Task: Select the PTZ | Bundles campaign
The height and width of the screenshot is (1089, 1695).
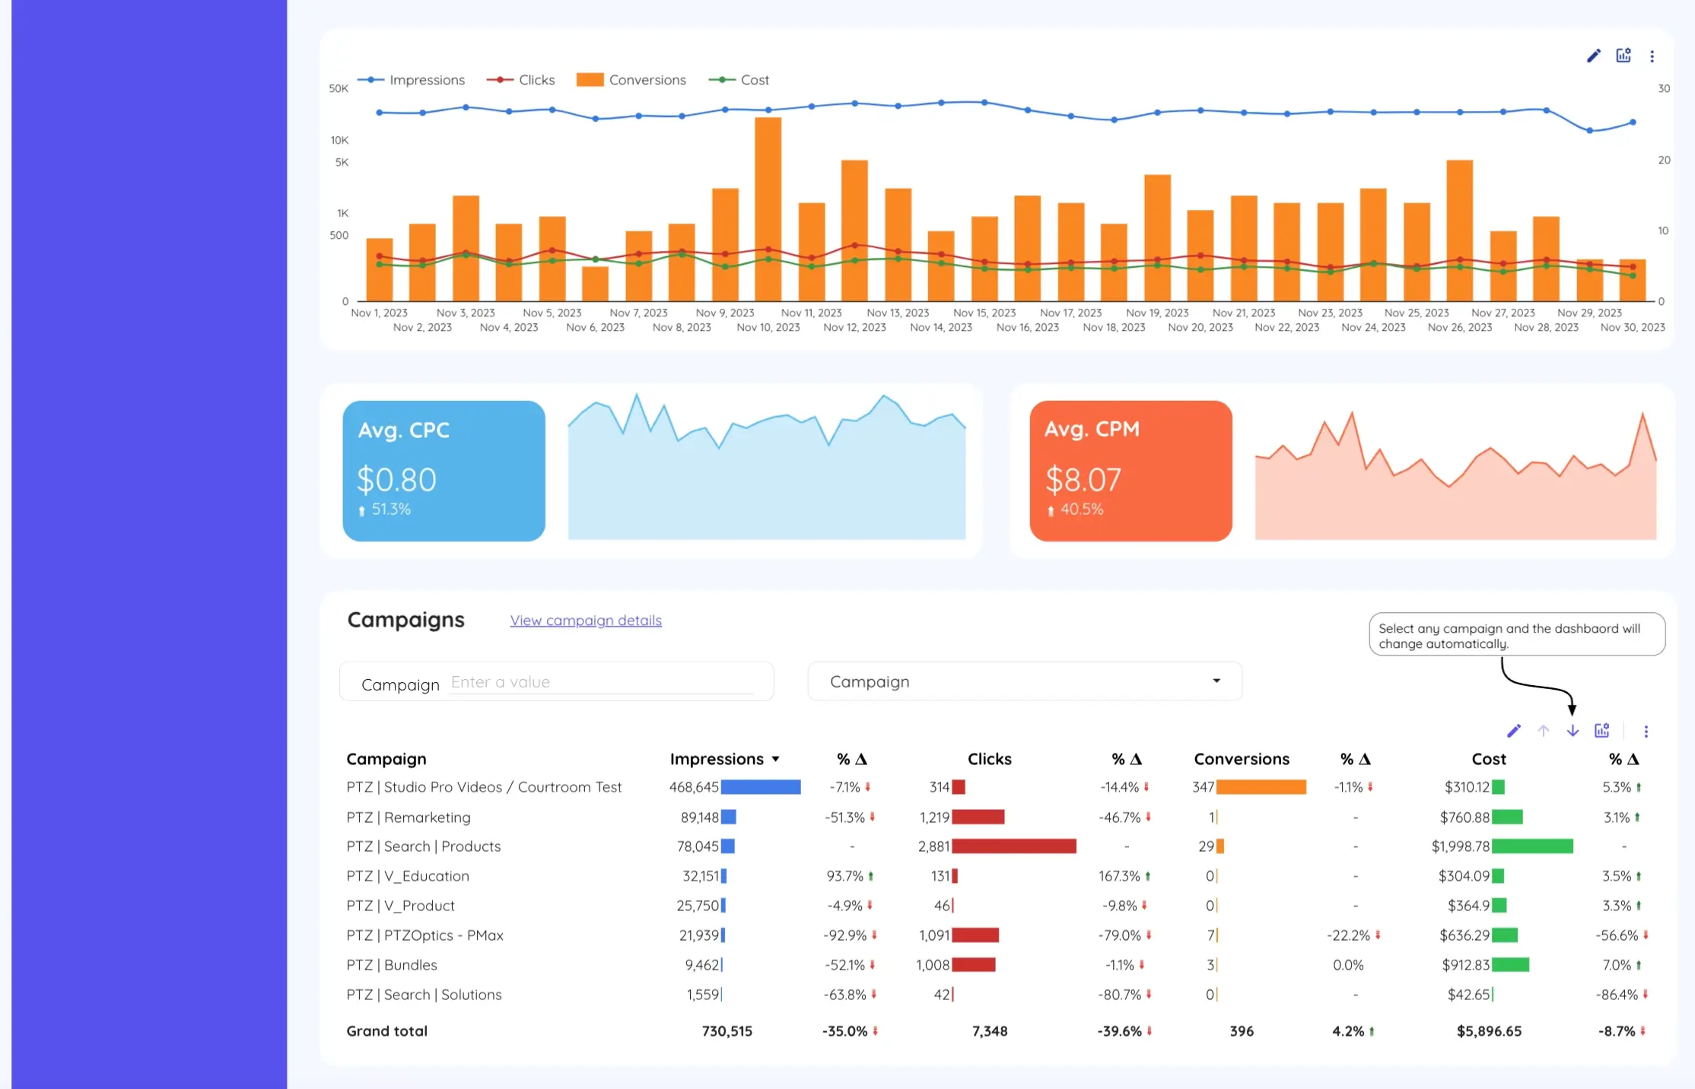Action: (392, 965)
